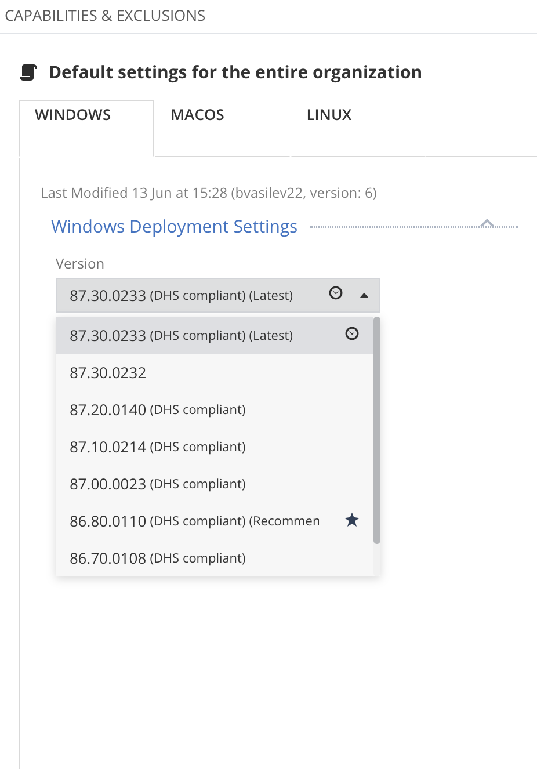537x769 pixels.
Task: Close the Version dropdown using its arrow
Action: tap(364, 296)
